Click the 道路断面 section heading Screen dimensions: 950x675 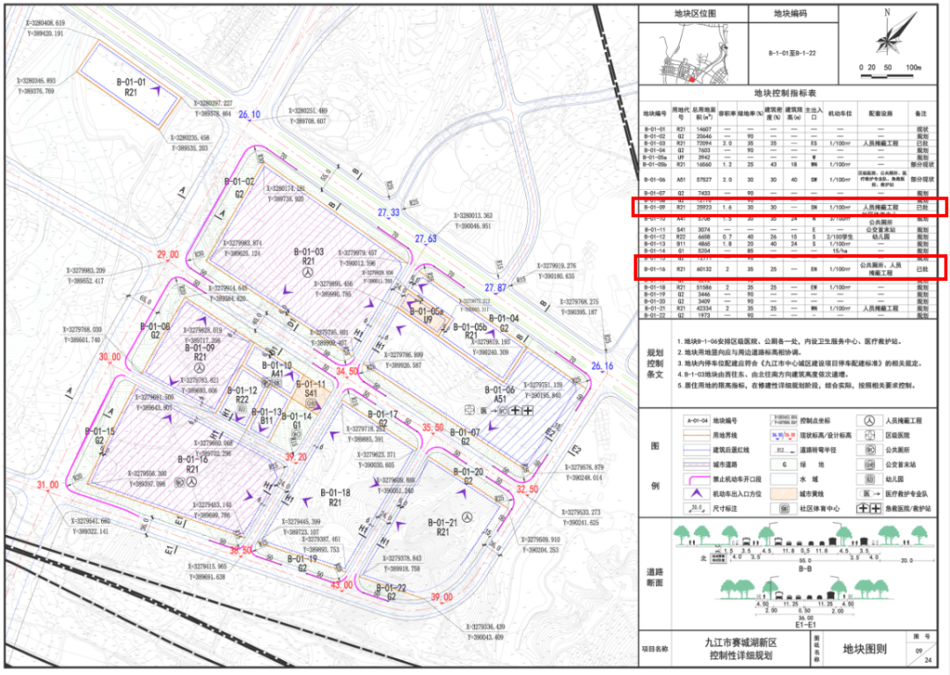(655, 576)
